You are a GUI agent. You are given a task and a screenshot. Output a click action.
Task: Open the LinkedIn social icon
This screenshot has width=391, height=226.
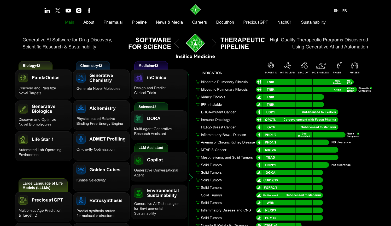click(47, 11)
